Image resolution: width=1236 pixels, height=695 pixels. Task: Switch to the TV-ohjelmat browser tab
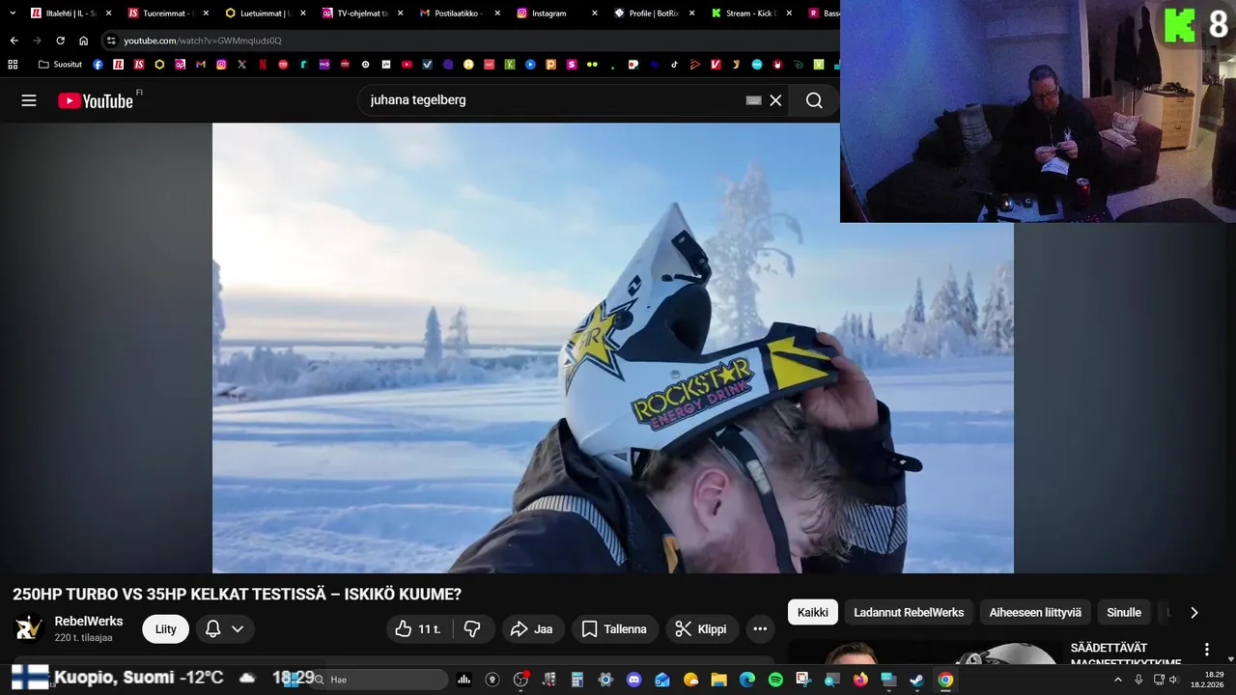click(x=364, y=14)
